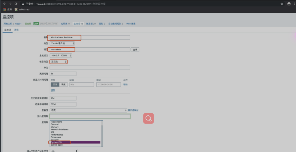Click the browser forward arrow
296x152 pixels.
click(x=10, y=4)
